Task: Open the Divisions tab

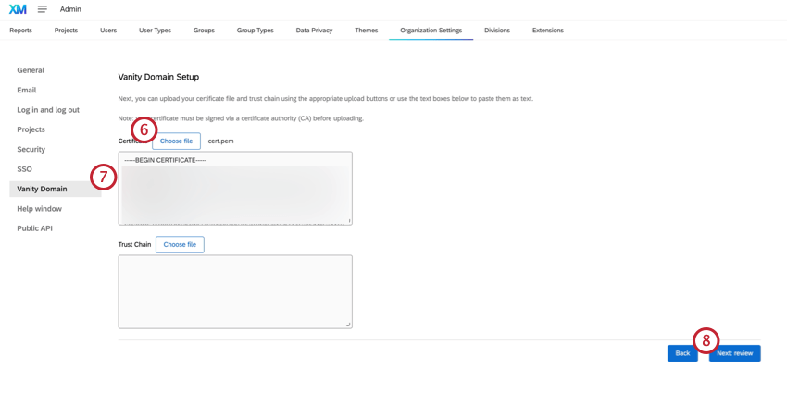Action: [496, 31]
